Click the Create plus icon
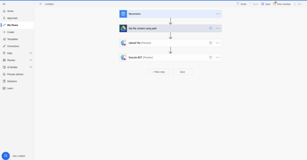 pos(4,32)
